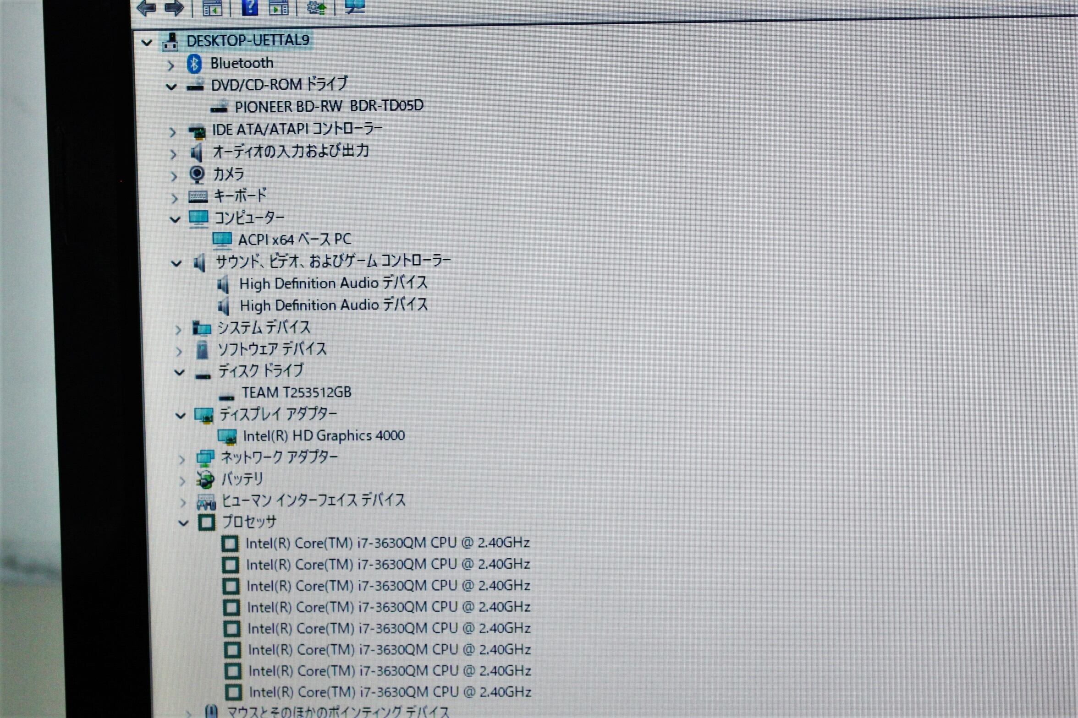Toggle the Show/Hide Console Tree toolbar icon
Screen dimensions: 1078x718
pos(212,7)
